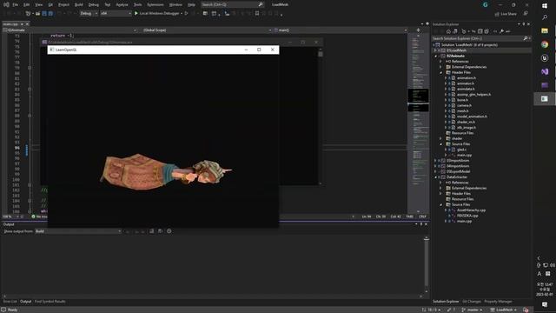
Task: Click the Solution Explorer Home icon
Action: pyautogui.click(x=448, y=31)
